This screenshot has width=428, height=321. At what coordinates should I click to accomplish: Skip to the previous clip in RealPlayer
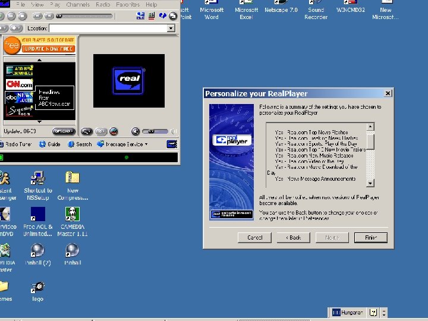(37, 16)
